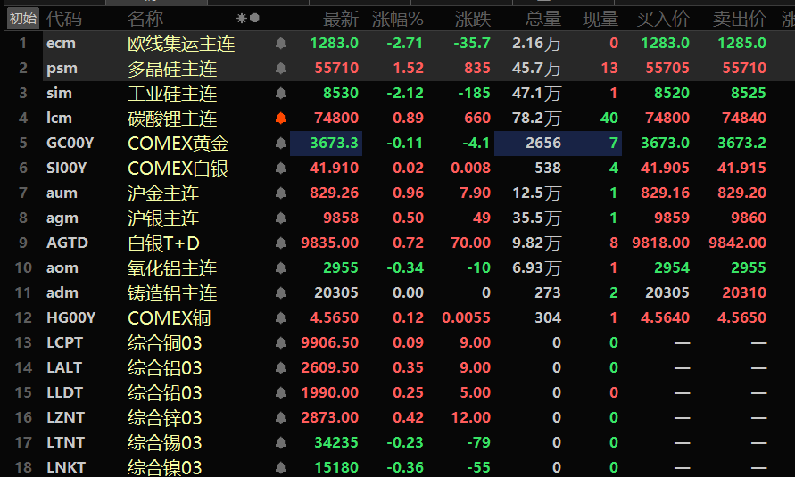Click the alert bell for 铸造铝主连

click(281, 292)
